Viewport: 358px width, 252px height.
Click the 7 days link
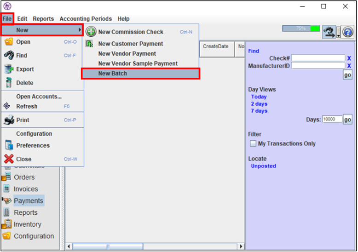coord(259,111)
